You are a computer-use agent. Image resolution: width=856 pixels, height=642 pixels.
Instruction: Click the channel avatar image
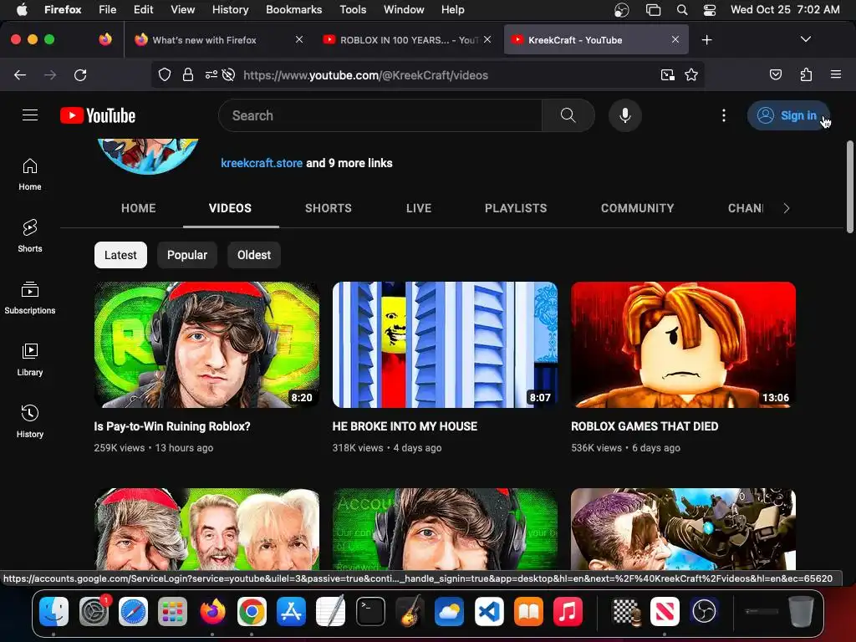[148, 155]
